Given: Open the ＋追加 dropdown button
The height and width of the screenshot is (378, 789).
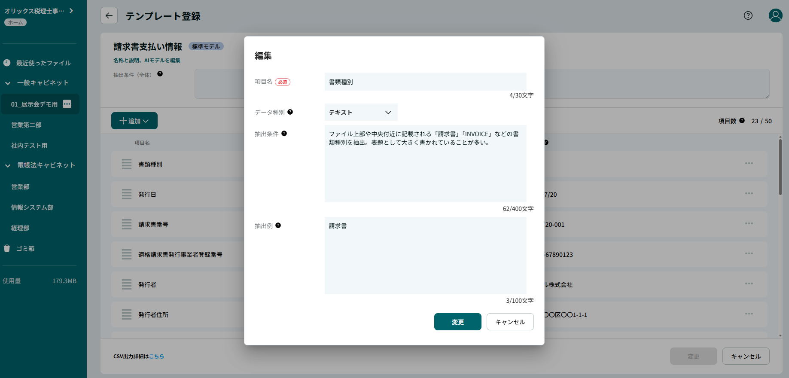Looking at the screenshot, I should click(134, 121).
